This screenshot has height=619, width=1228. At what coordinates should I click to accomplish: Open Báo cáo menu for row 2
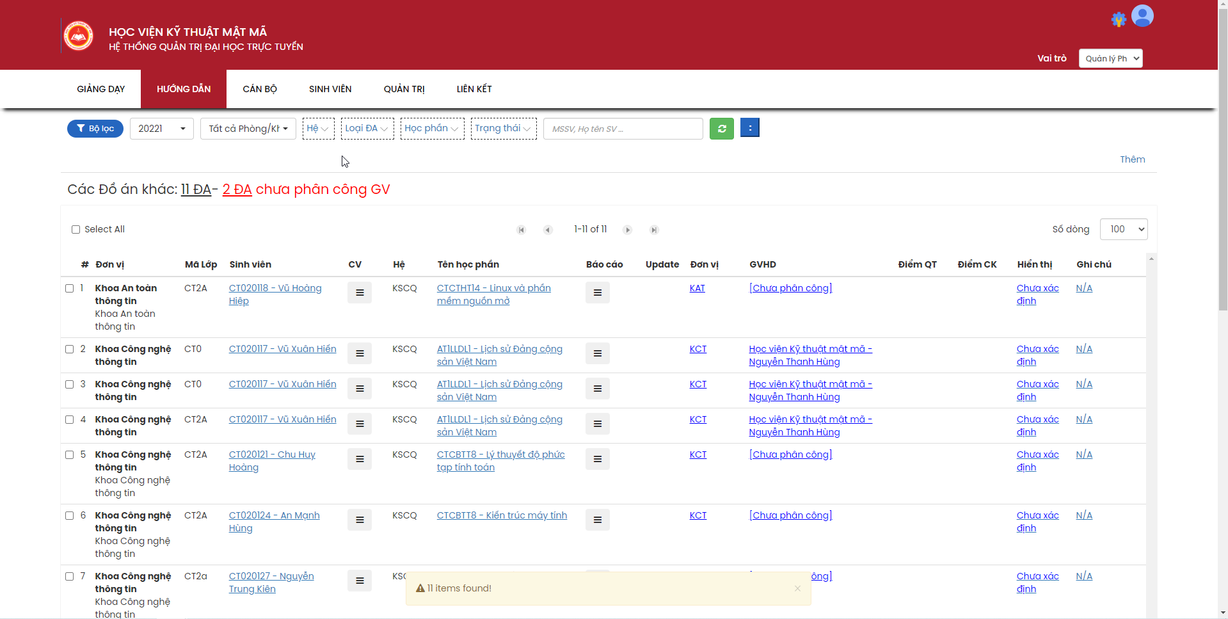tap(598, 353)
